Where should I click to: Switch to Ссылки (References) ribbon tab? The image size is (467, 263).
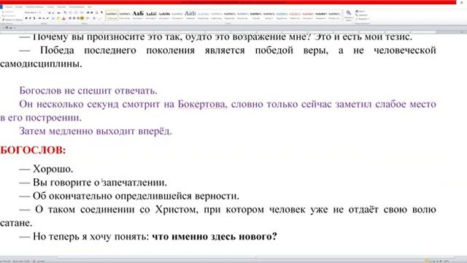(x=50, y=7)
